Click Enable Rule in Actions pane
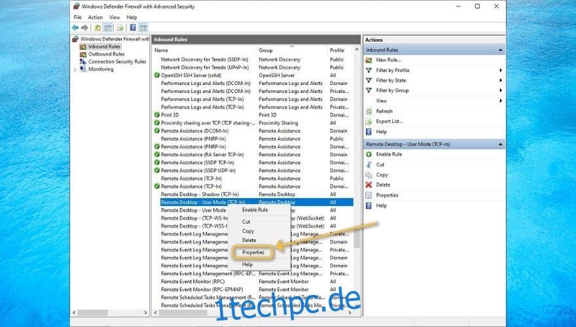Viewport: 576px width, 327px height. (x=389, y=154)
